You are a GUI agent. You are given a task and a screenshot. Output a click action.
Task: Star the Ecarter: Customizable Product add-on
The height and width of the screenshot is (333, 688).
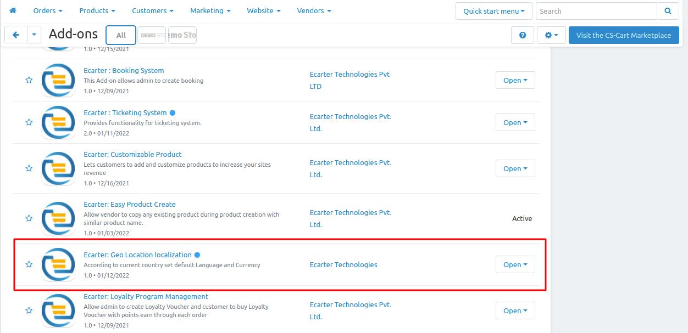29,168
